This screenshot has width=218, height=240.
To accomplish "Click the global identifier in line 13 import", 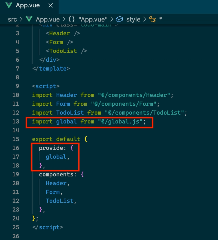I will click(66, 122).
